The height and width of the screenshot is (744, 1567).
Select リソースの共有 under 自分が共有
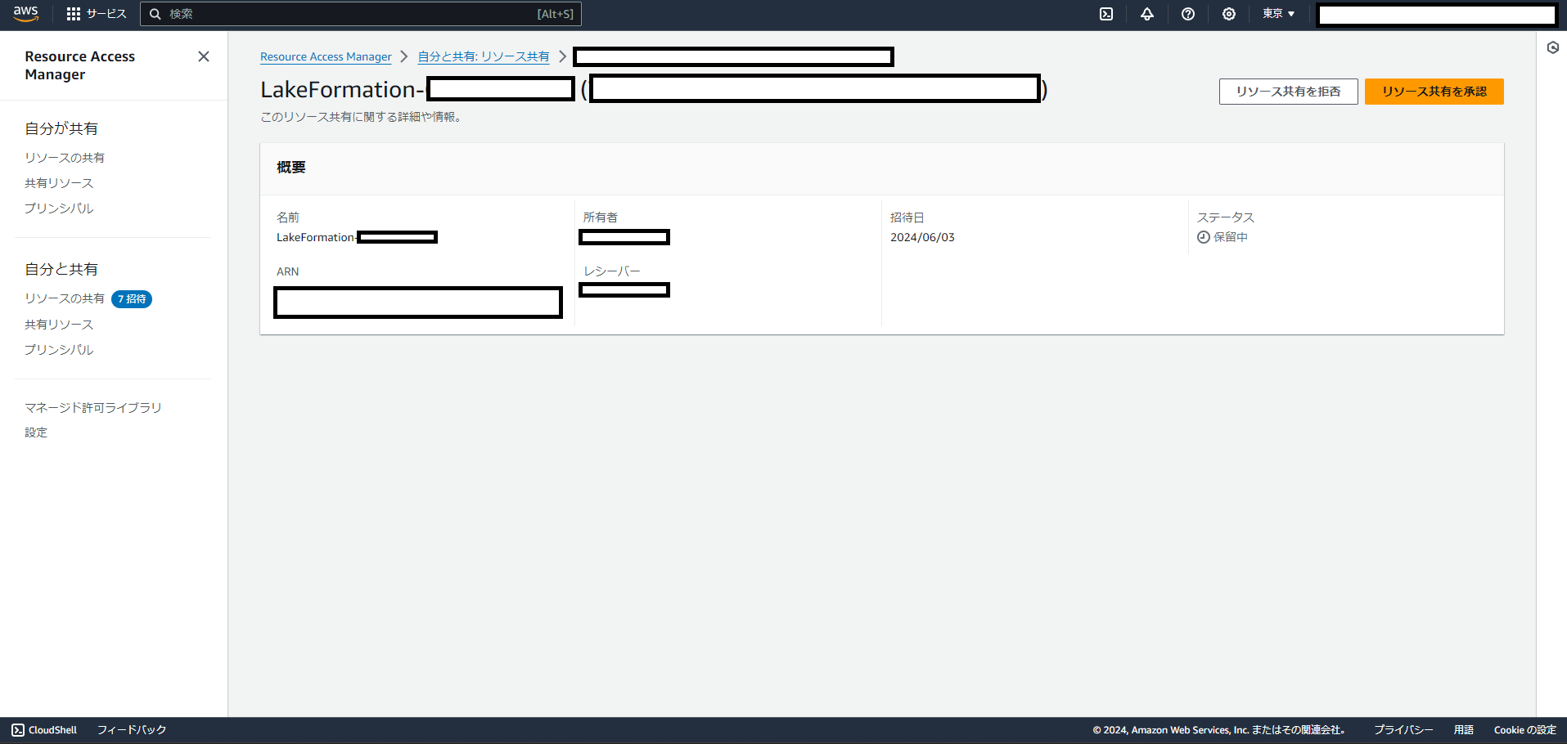(x=65, y=158)
